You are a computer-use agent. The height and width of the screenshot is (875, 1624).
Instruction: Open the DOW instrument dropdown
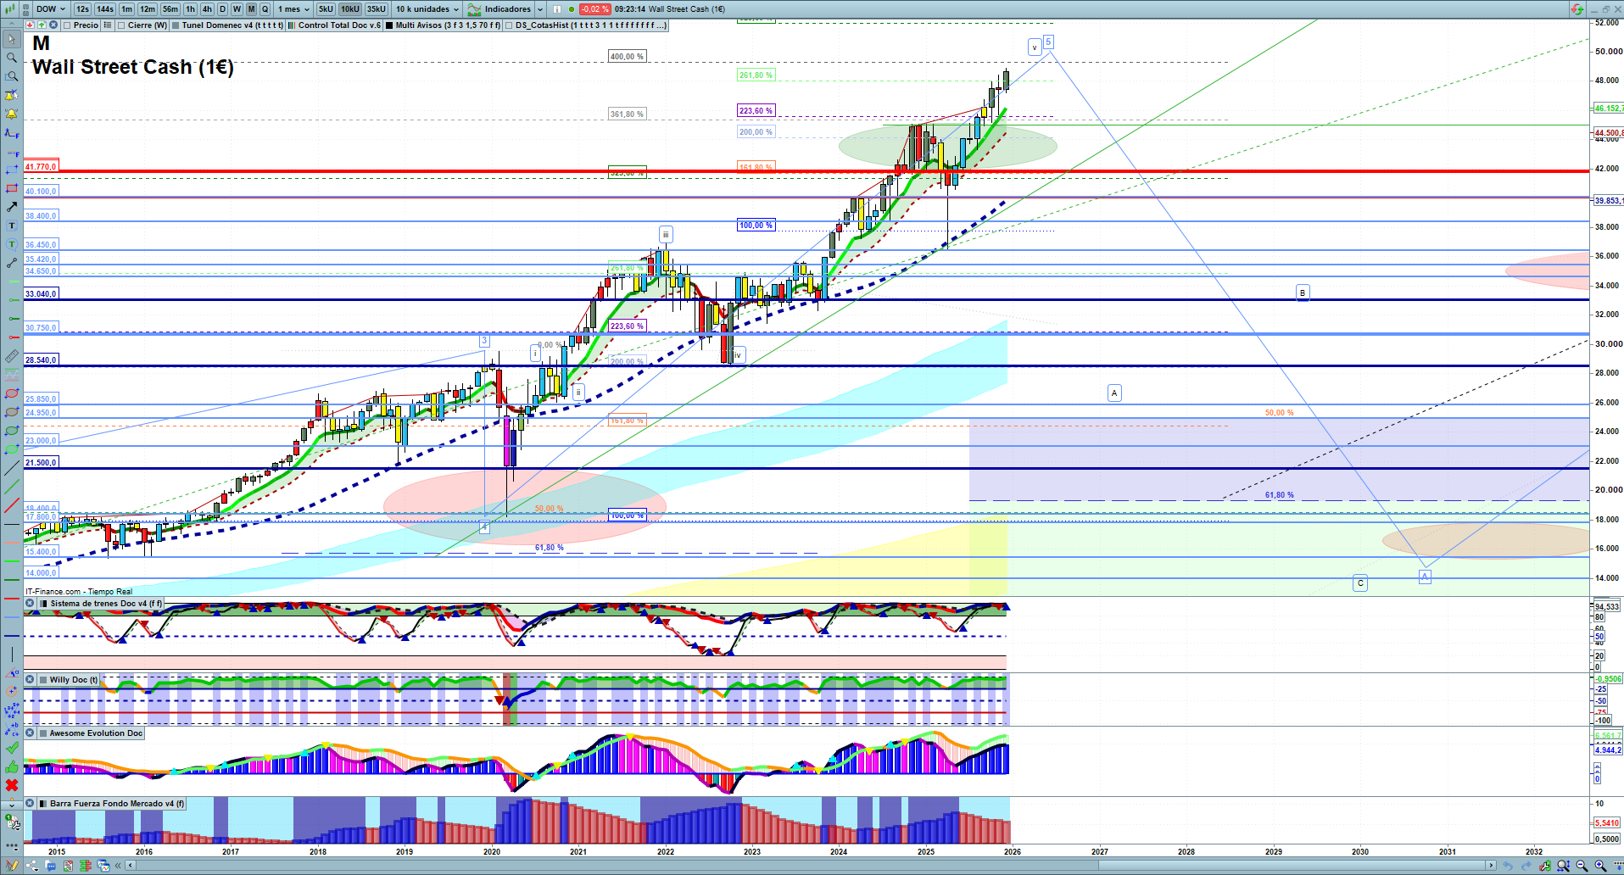(51, 9)
